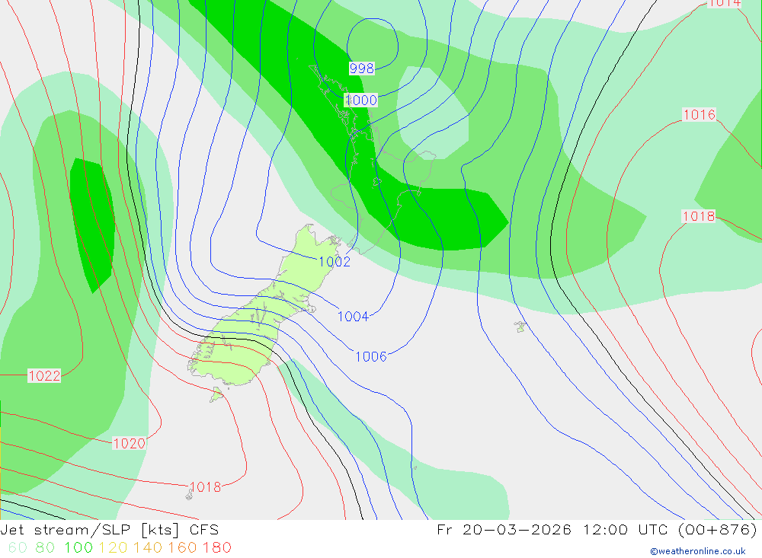
Task: Click the 1004 isobar label
Action: tap(353, 317)
